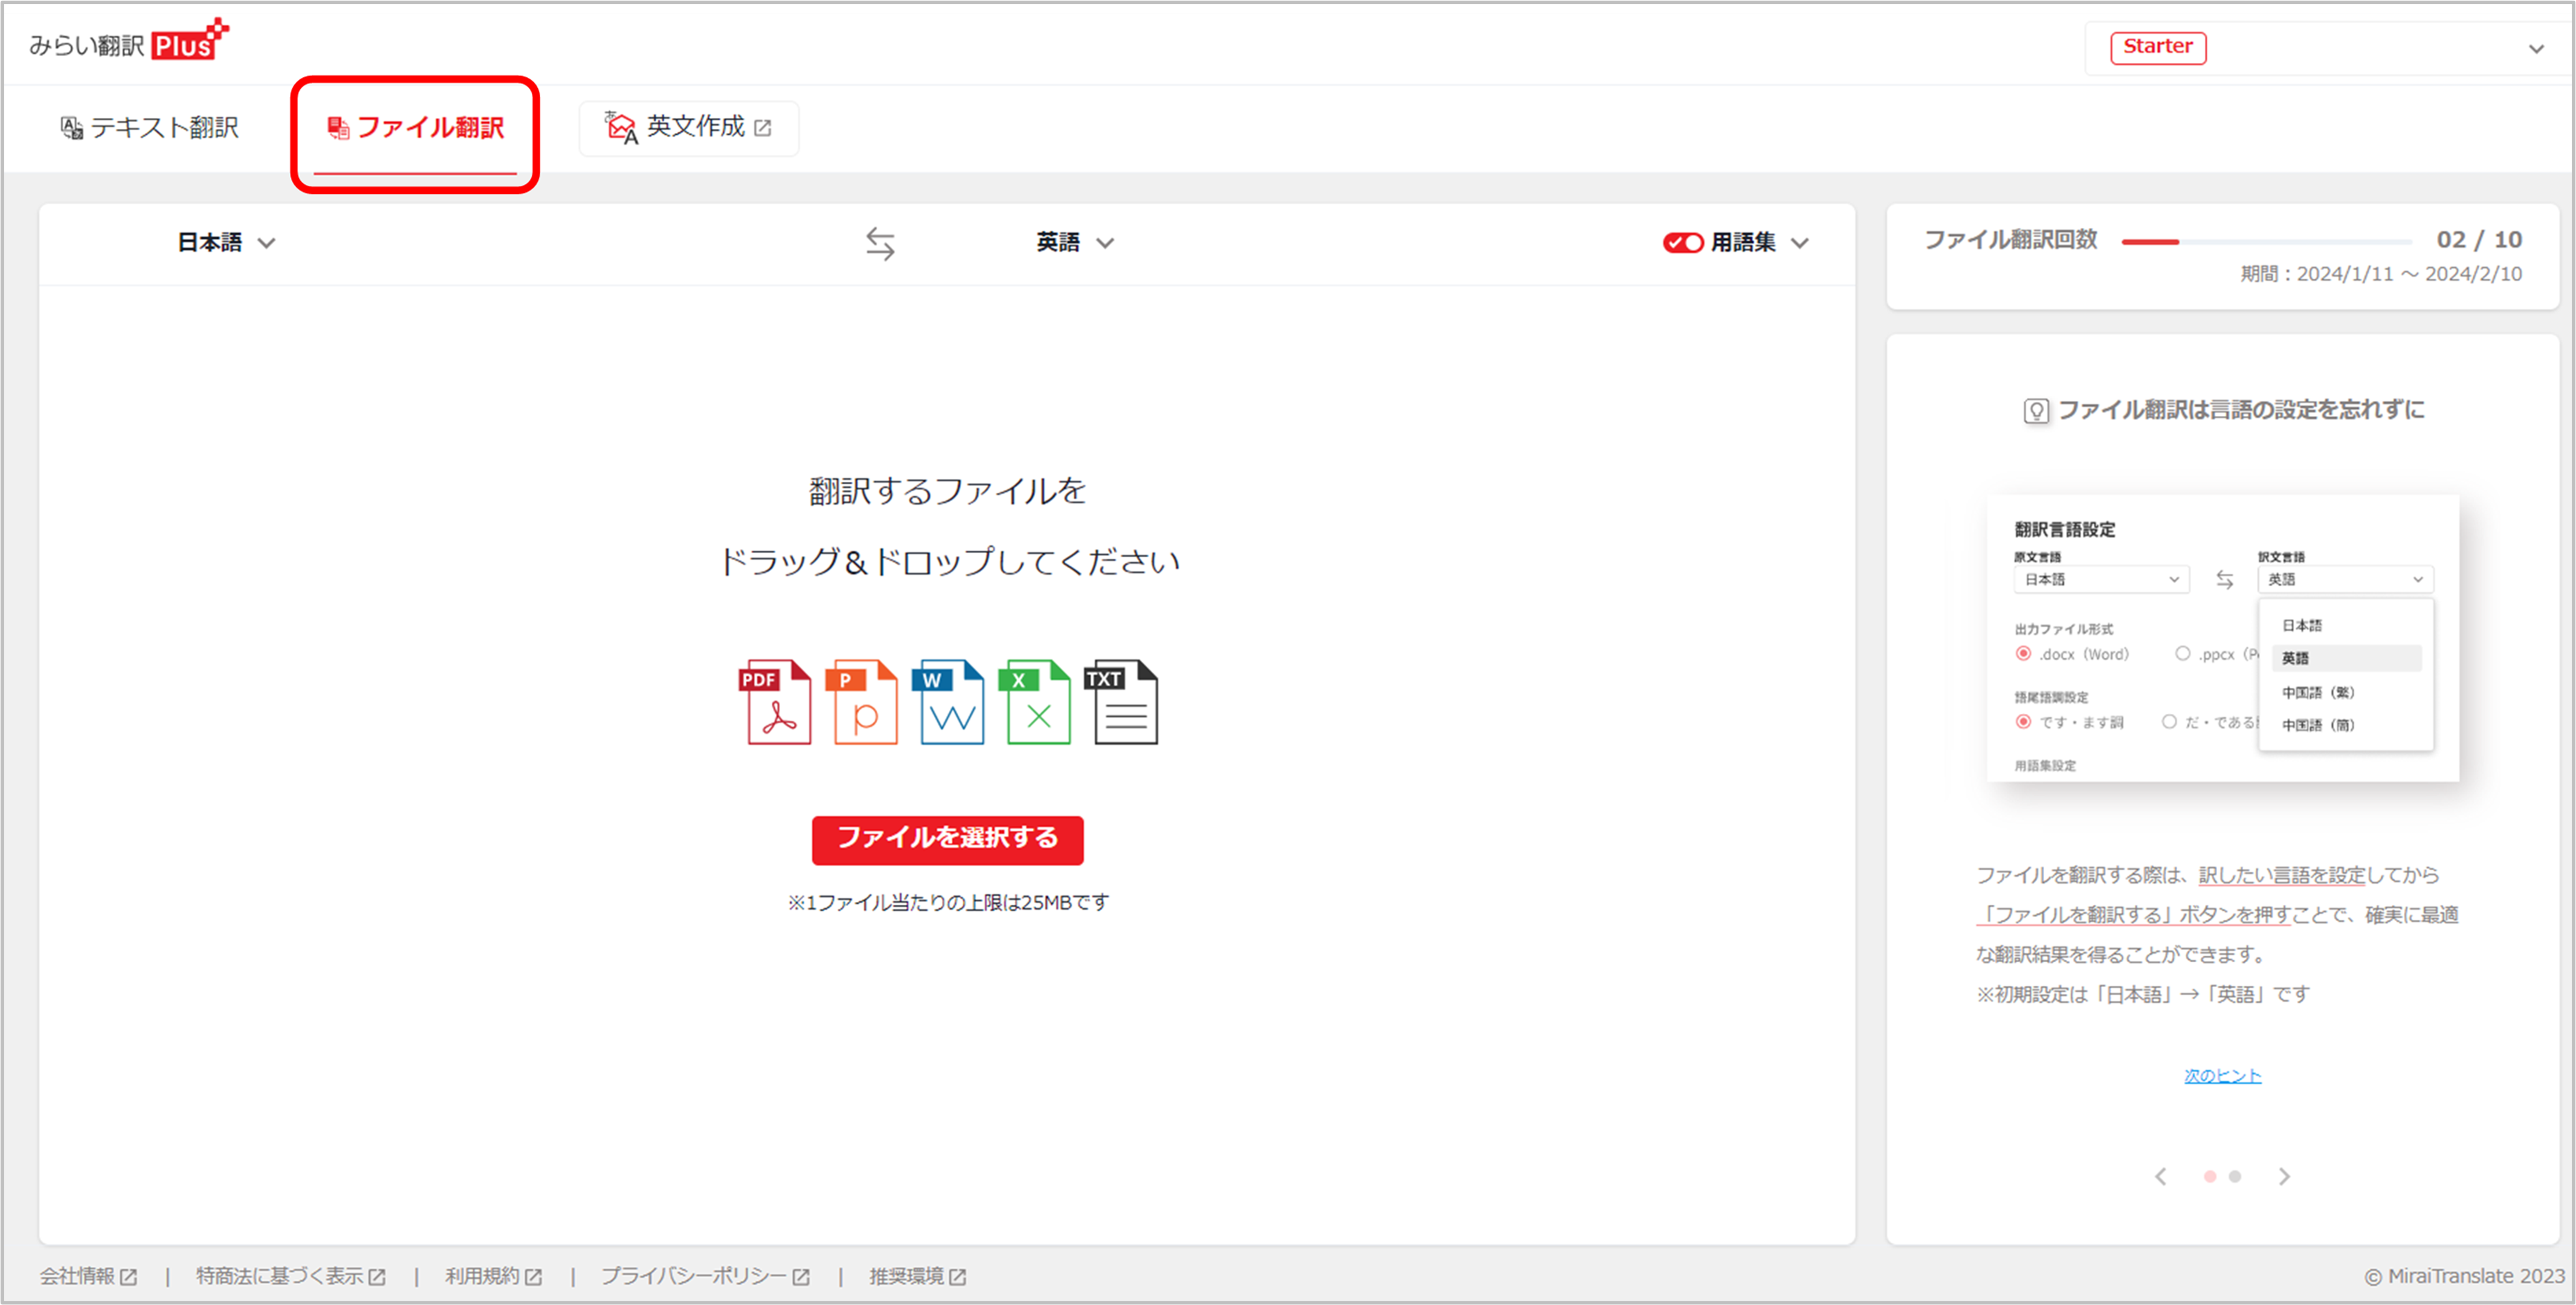The height and width of the screenshot is (1305, 2576).
Task: Click the ファイル翻訳回数 usage progress bar
Action: 2266,242
